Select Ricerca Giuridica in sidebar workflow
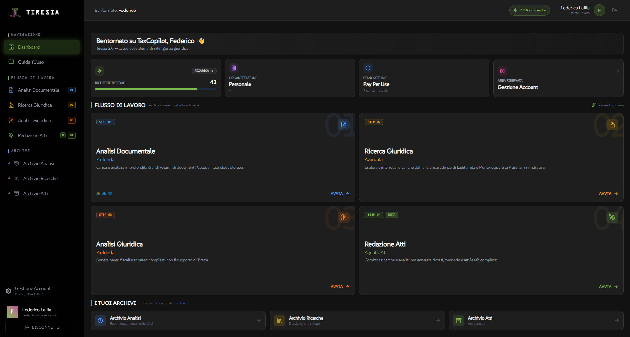 pyautogui.click(x=35, y=105)
